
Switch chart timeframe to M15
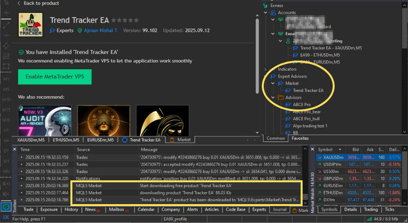6,110
